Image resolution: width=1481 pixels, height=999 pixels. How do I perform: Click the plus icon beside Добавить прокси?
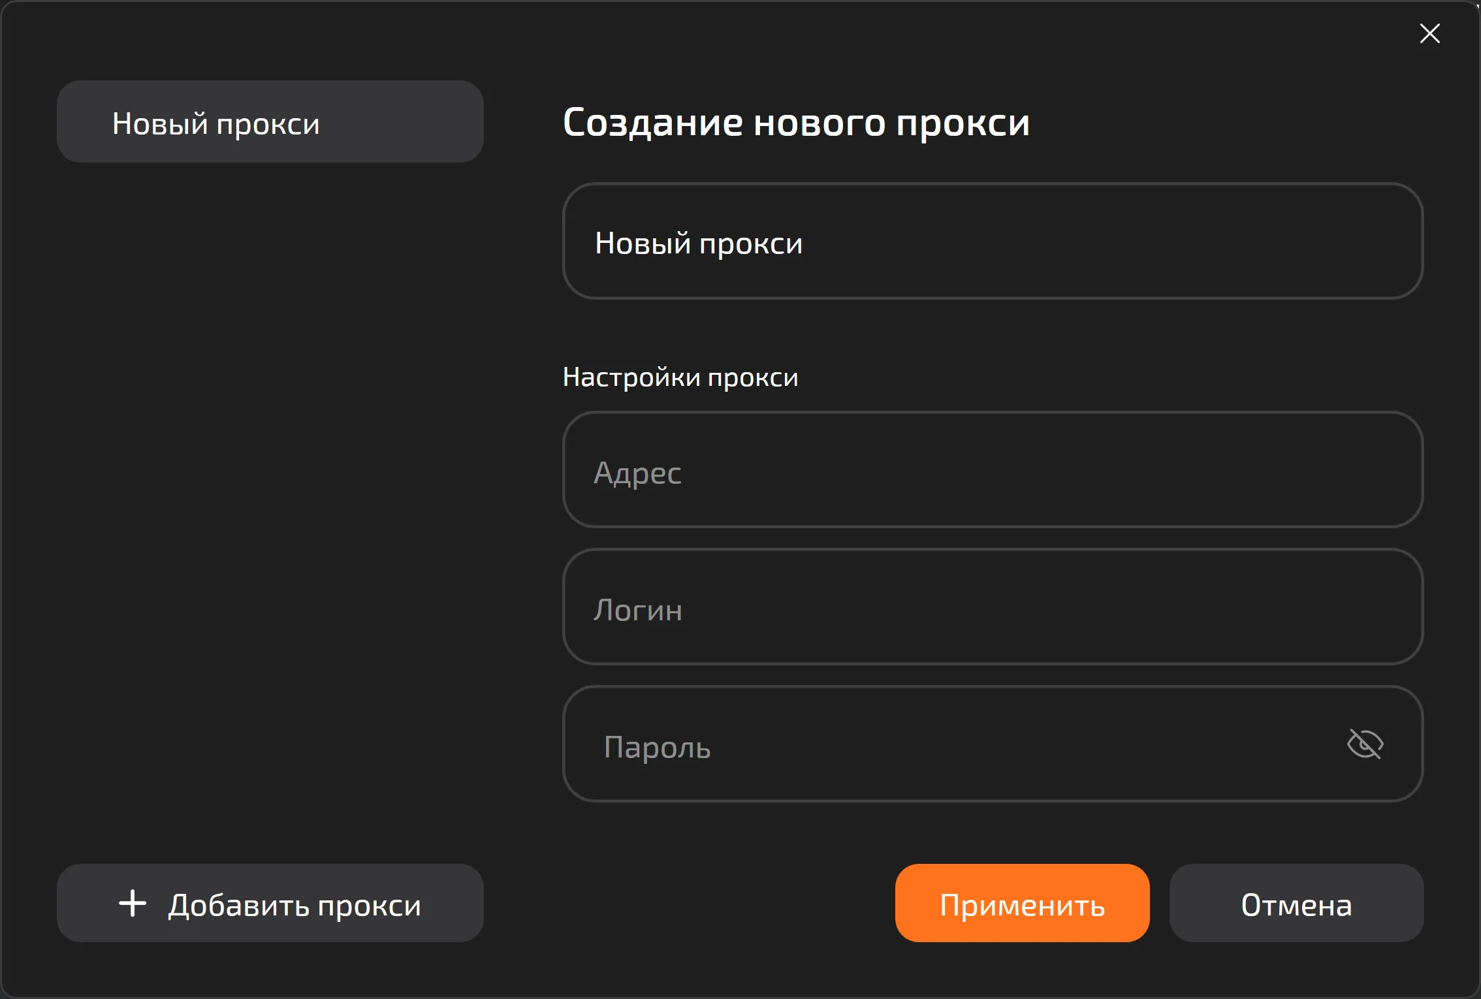(133, 904)
